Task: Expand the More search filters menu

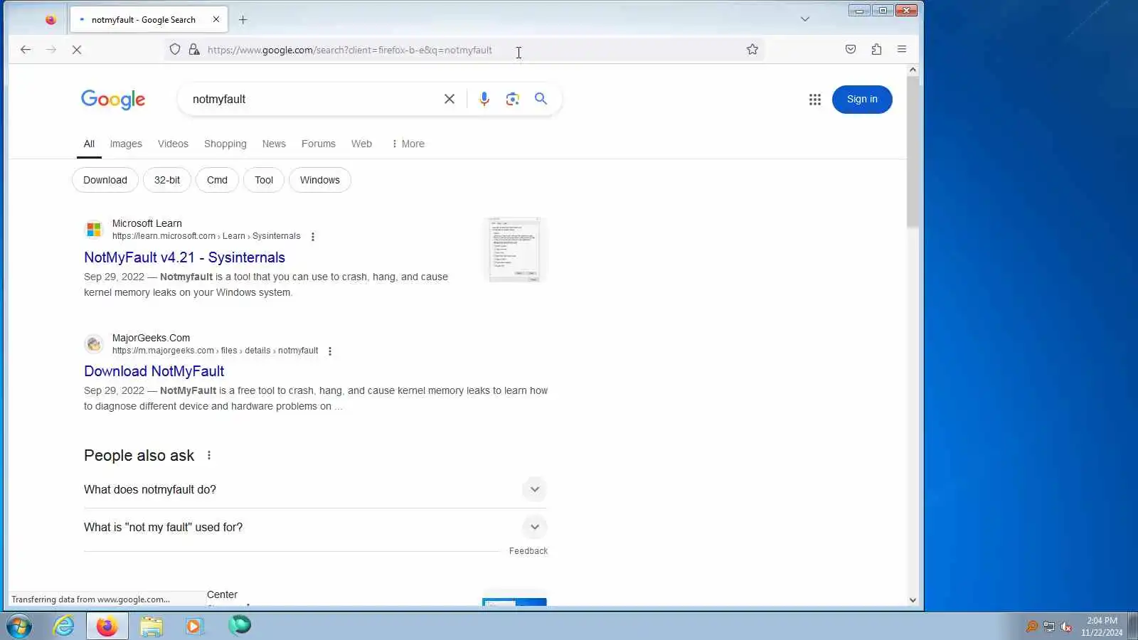Action: 408,144
